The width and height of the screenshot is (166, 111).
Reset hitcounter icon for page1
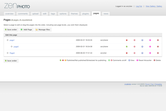pos(150,40)
